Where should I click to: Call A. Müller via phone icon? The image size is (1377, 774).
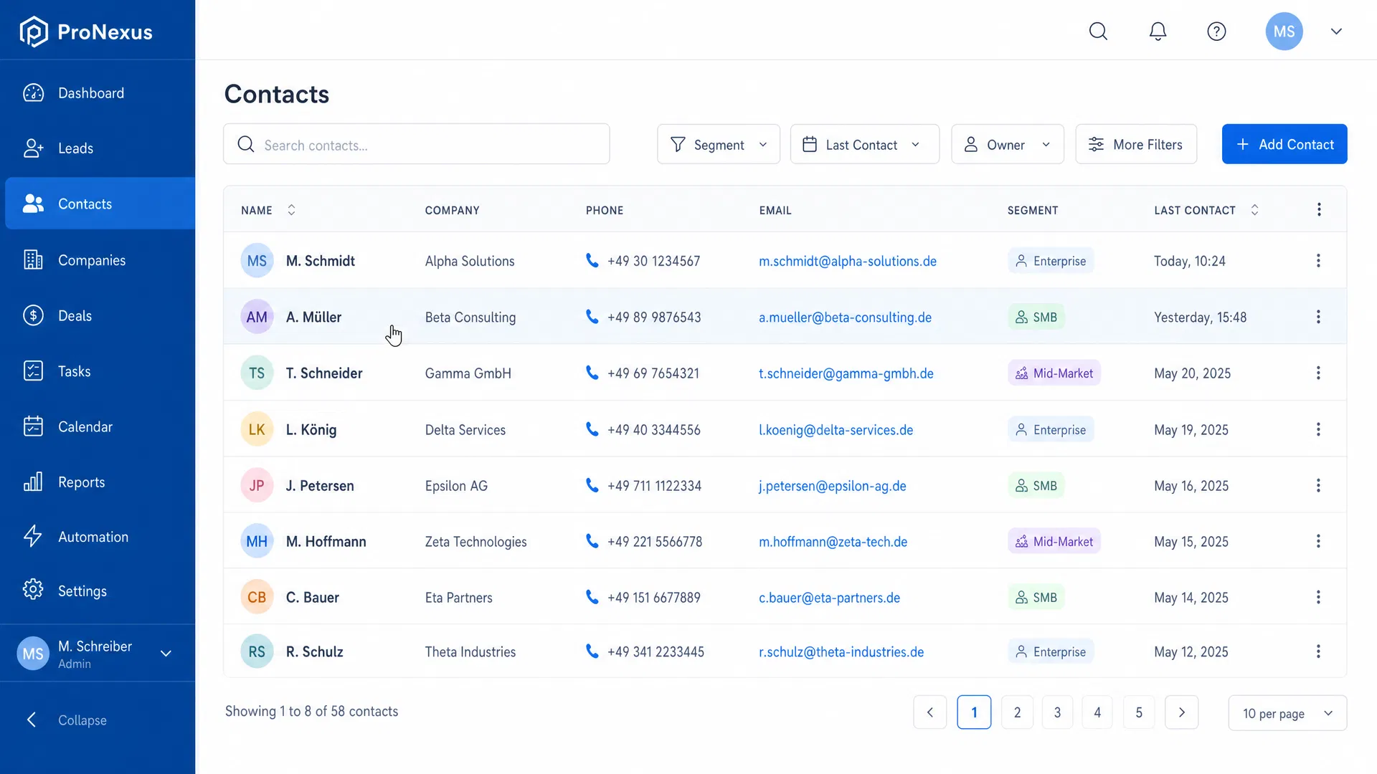(x=592, y=316)
